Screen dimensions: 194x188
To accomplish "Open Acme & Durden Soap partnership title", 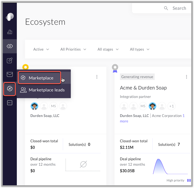I will (143, 88).
